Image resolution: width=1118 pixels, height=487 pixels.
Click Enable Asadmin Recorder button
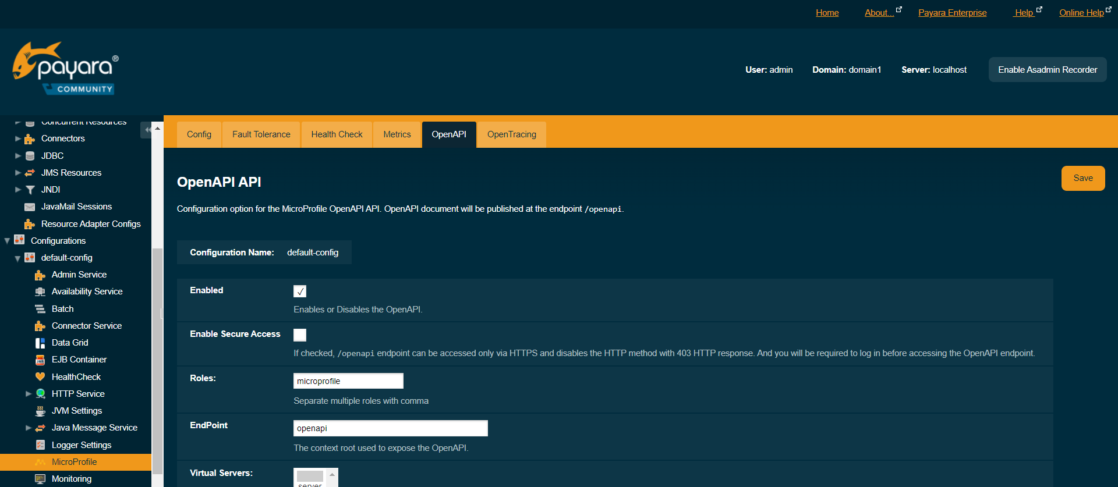pos(1047,70)
